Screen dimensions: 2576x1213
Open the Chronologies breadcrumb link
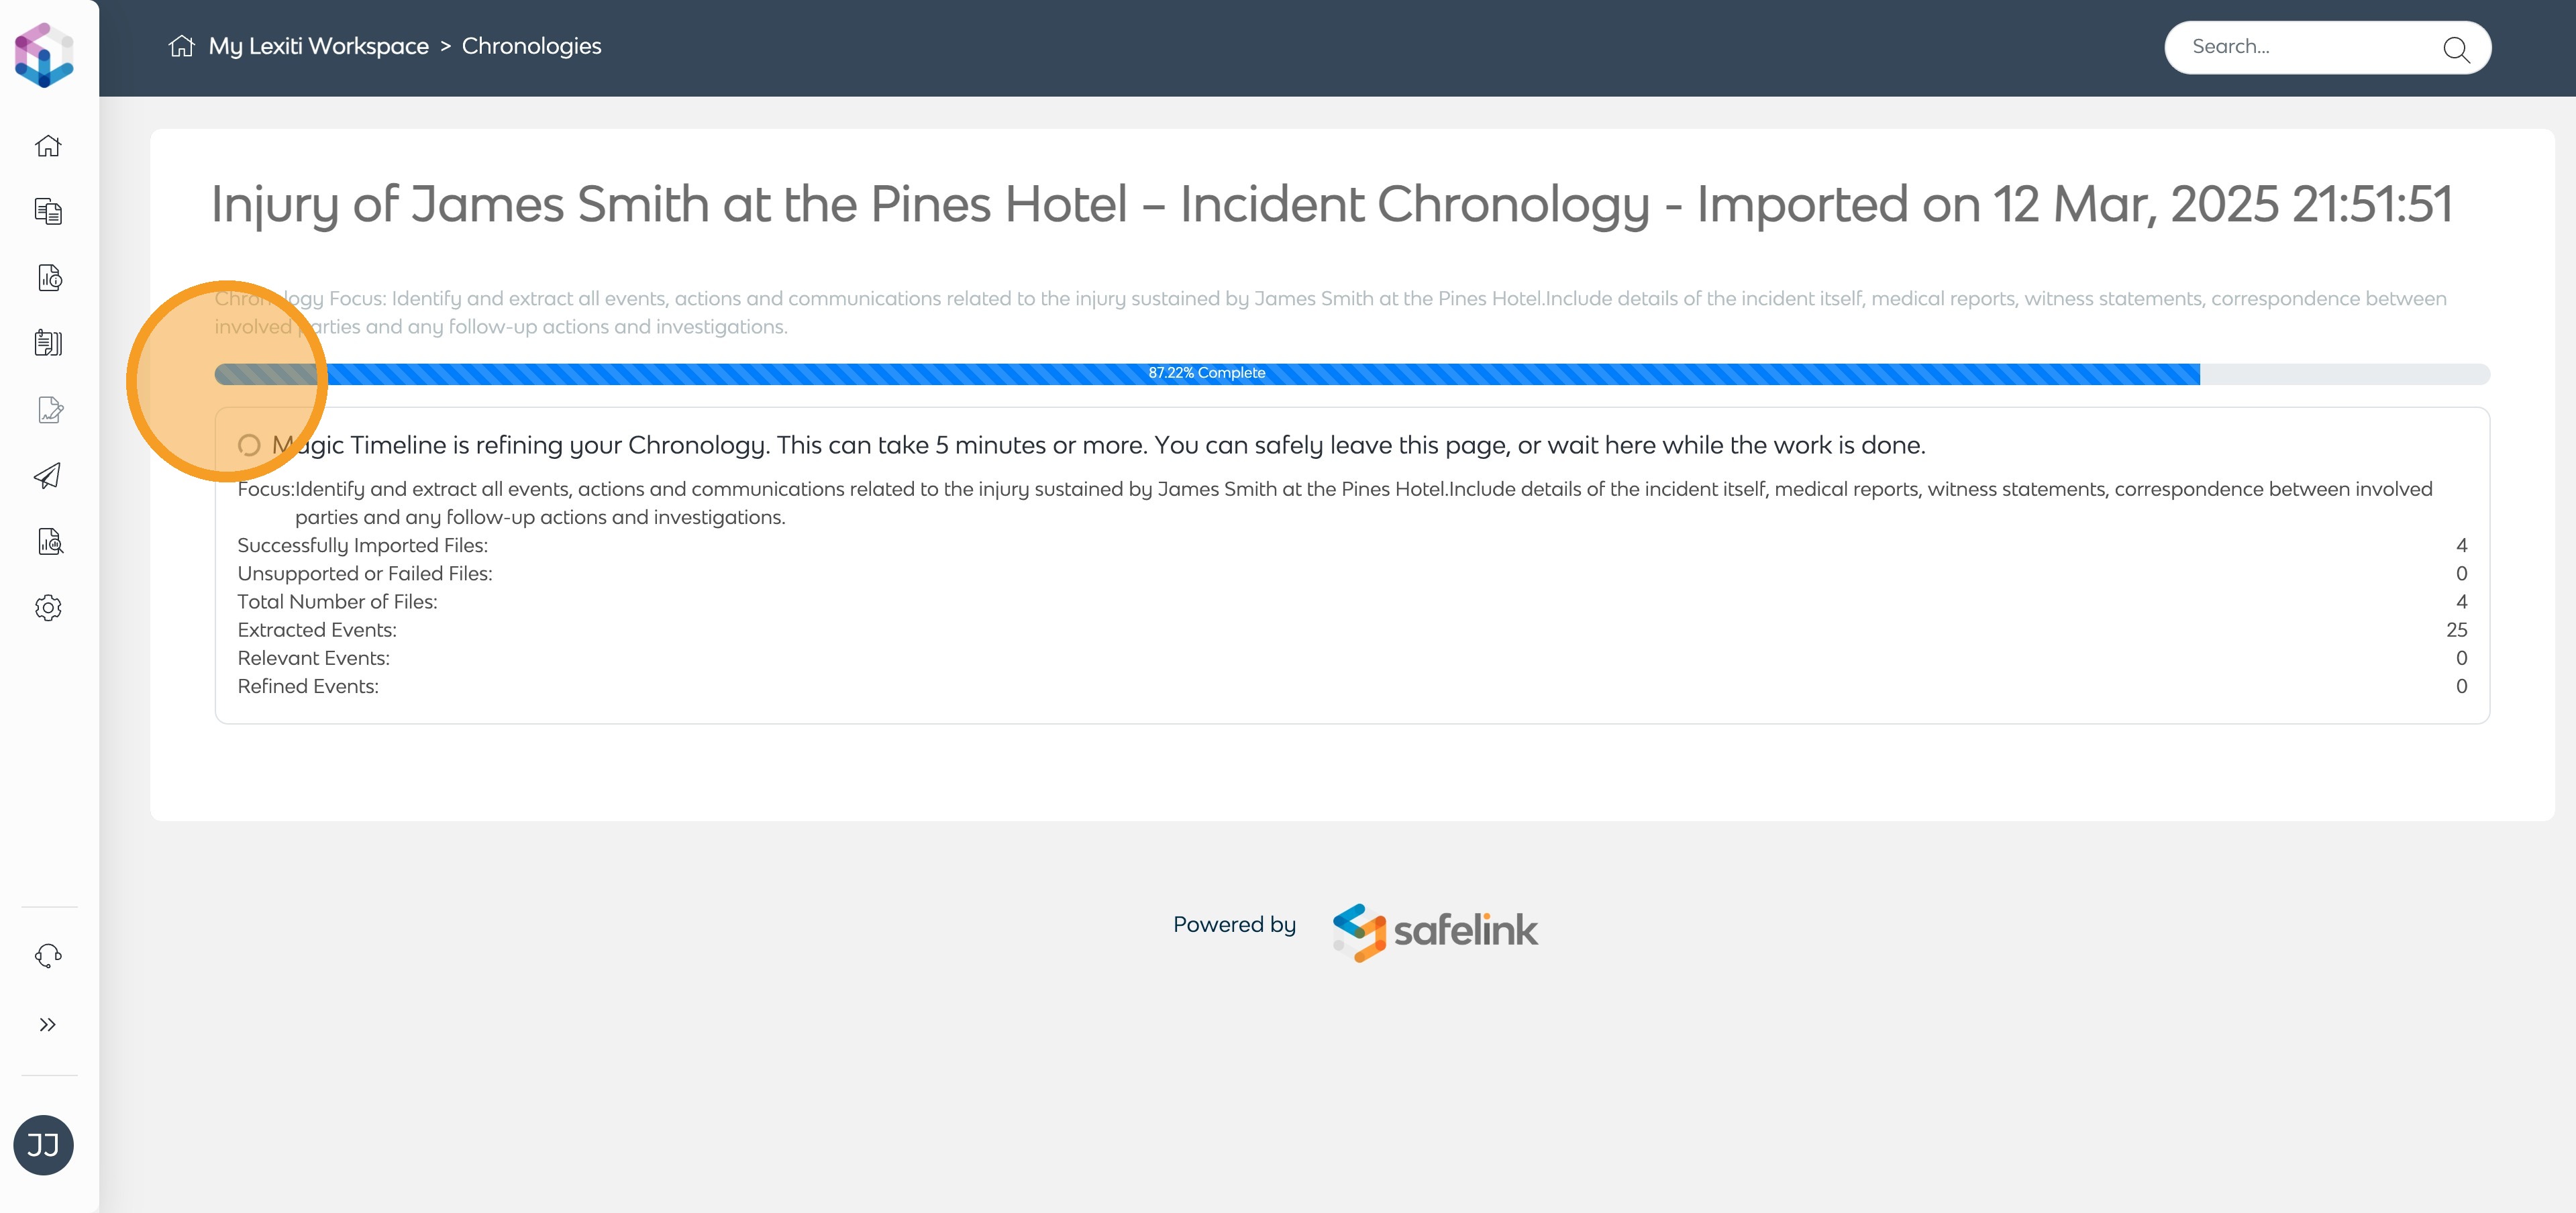point(531,46)
